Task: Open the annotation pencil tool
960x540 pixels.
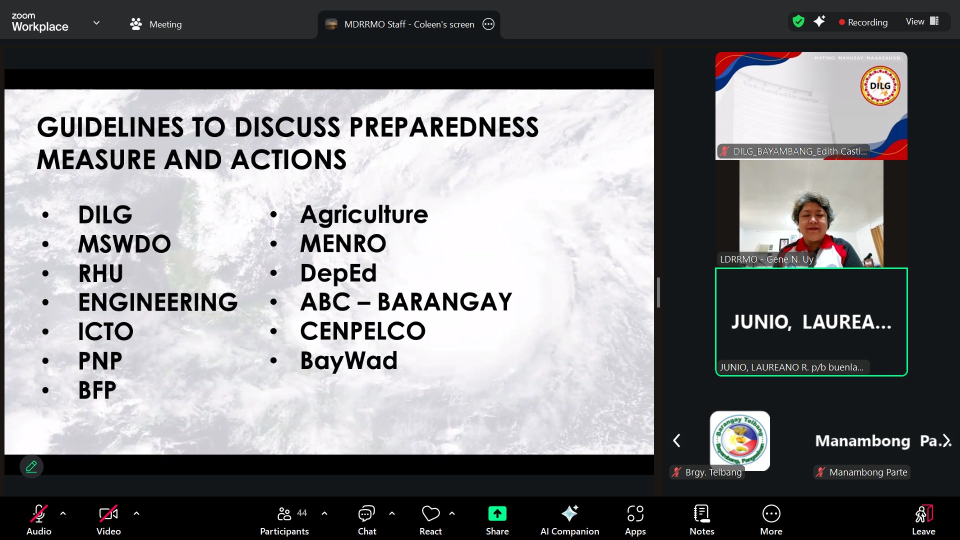Action: click(31, 466)
